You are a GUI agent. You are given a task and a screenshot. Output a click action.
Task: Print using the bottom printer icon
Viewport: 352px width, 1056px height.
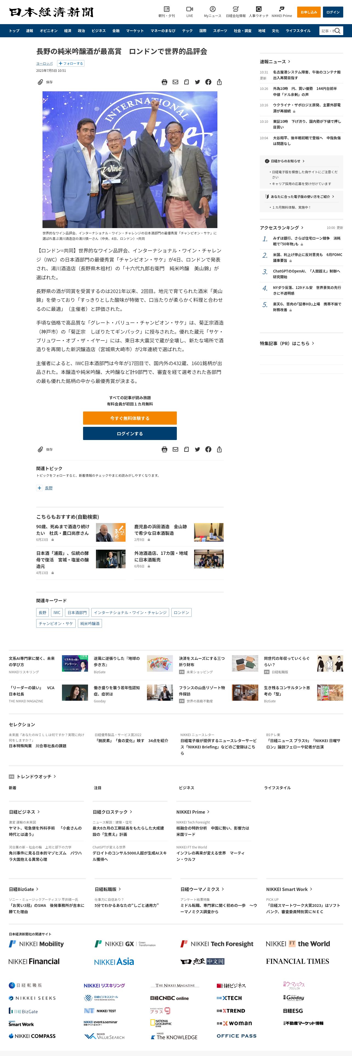(x=164, y=449)
